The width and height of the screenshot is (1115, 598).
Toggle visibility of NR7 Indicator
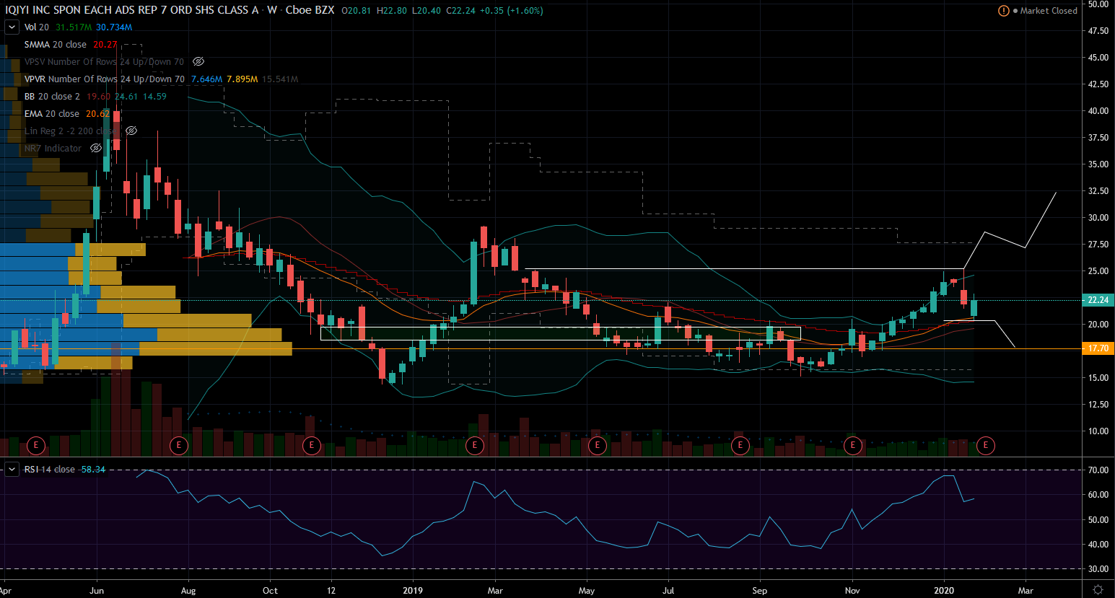click(x=96, y=149)
